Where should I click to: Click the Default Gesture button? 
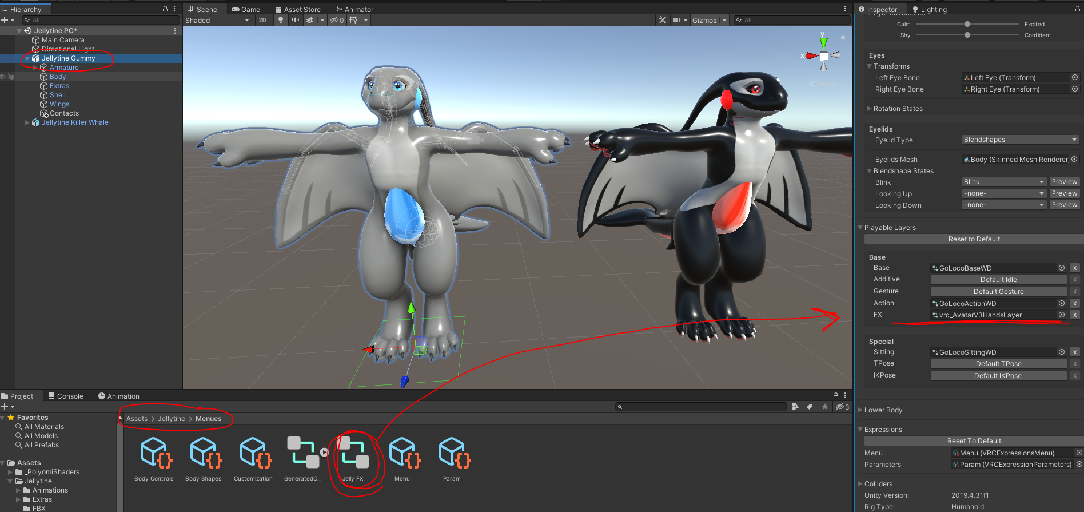999,292
